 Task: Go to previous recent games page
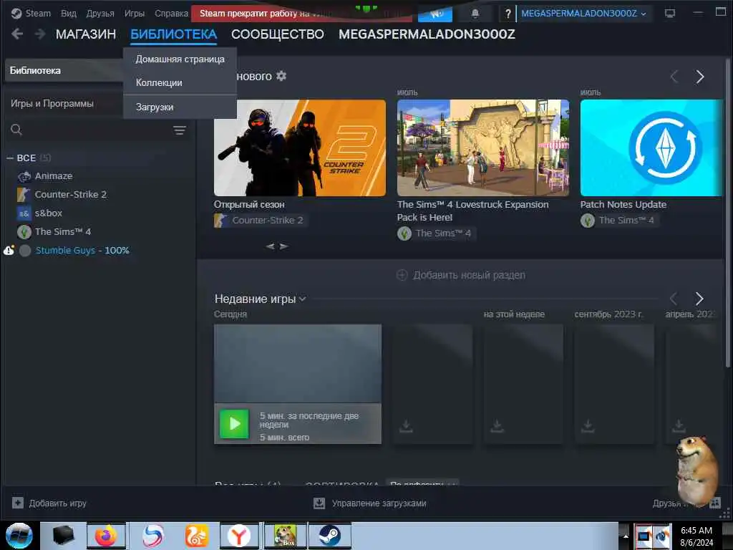[x=674, y=299]
